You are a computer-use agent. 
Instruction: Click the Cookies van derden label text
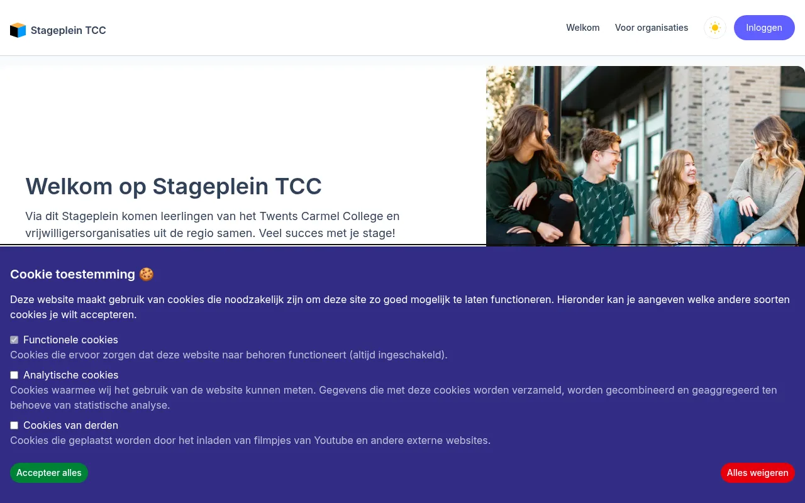click(x=70, y=425)
